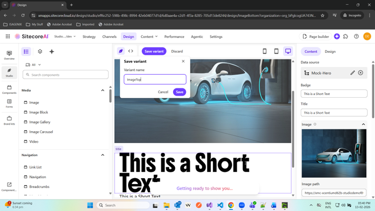Cancel the Save variant dialog
375x211 pixels.
(163, 92)
